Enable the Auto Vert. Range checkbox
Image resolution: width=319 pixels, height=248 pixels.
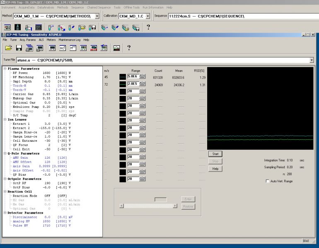[x=267, y=181]
